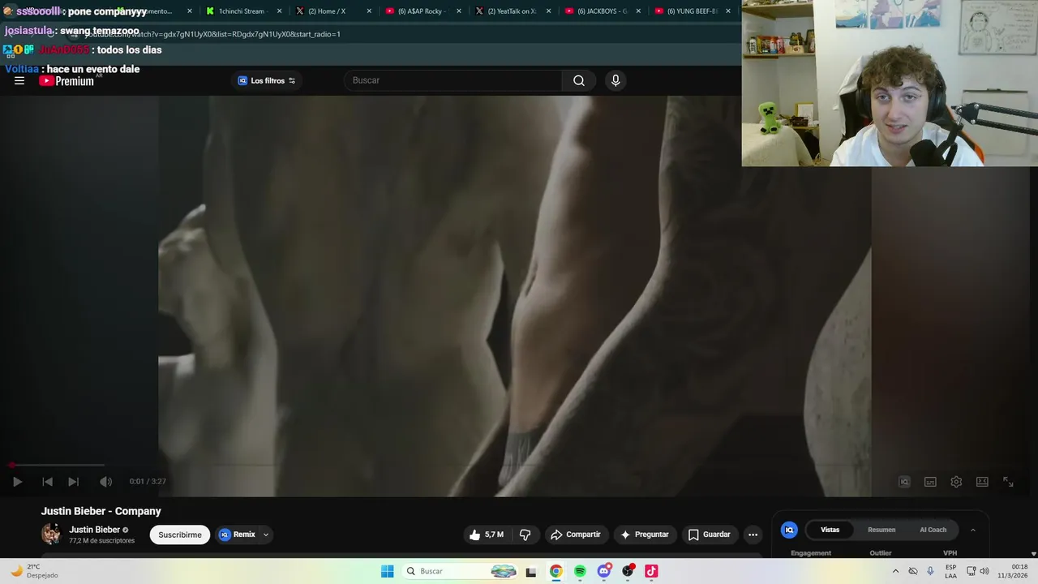Click the magnifier search button
The image size is (1038, 584).
[x=579, y=80]
